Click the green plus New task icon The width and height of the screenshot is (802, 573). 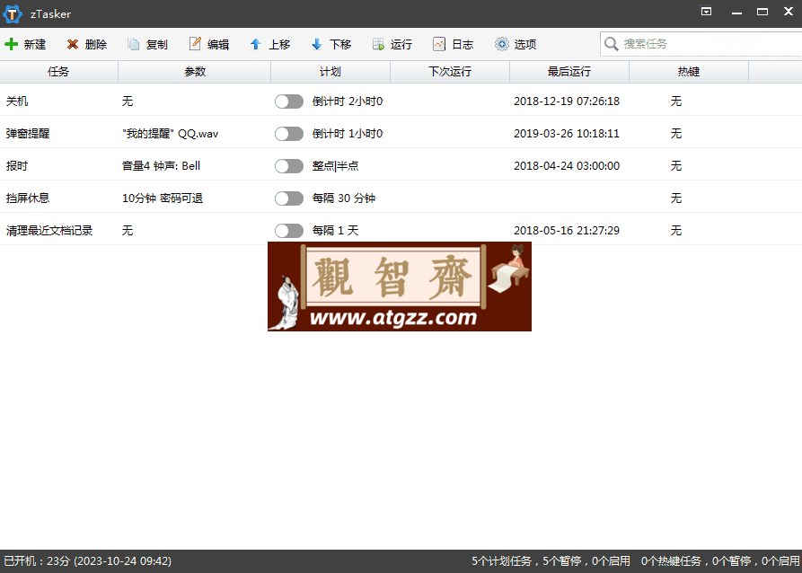pyautogui.click(x=12, y=45)
